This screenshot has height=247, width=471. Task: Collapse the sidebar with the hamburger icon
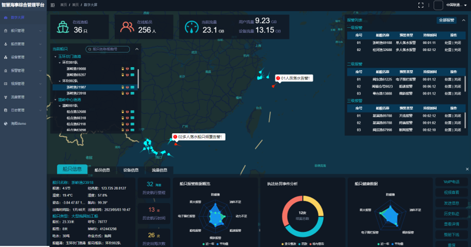(x=53, y=5)
